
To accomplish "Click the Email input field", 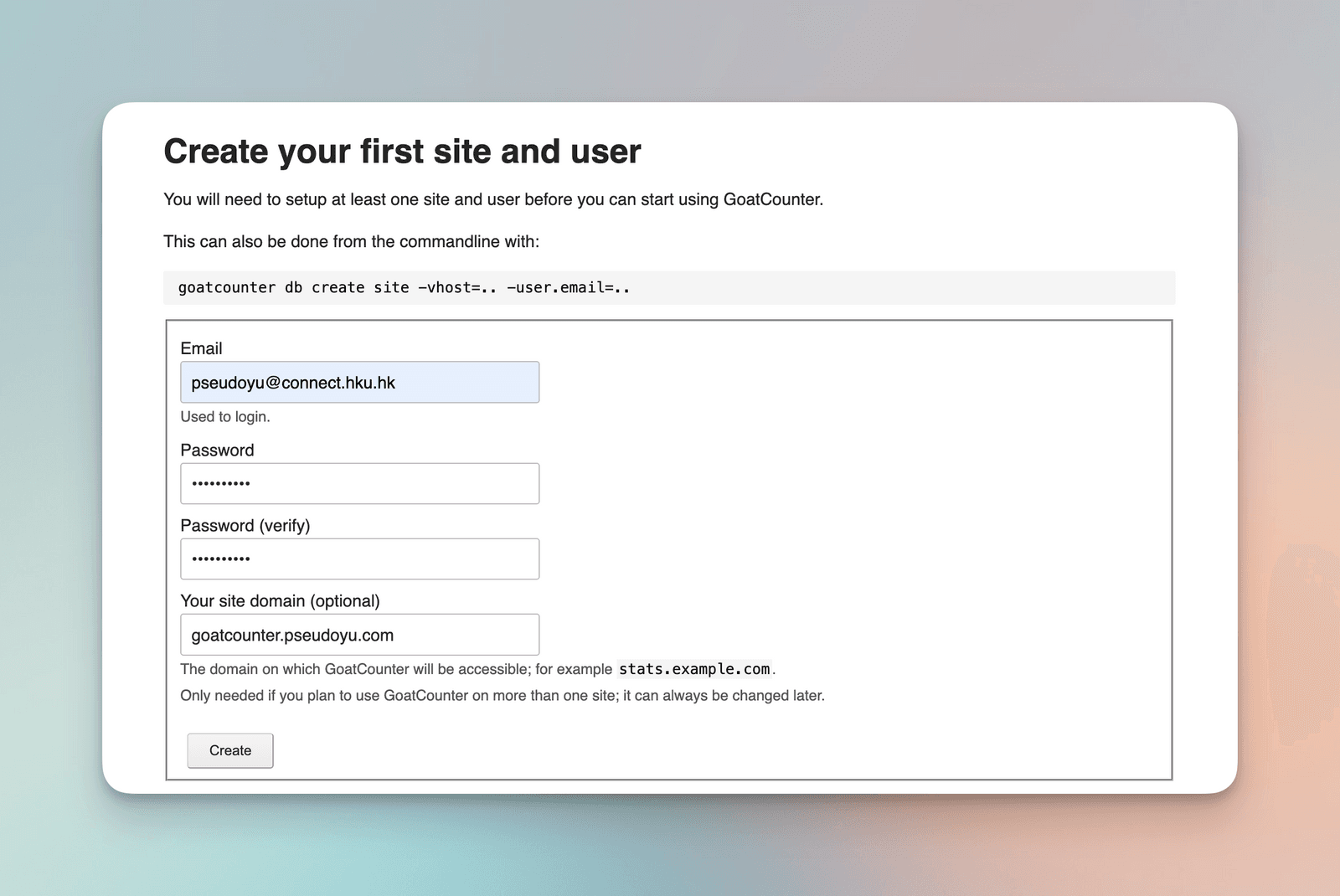I will click(x=359, y=382).
